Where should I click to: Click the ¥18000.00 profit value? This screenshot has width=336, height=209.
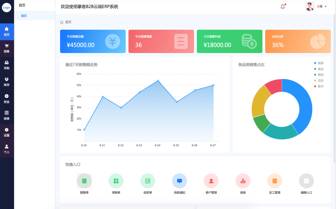point(217,45)
